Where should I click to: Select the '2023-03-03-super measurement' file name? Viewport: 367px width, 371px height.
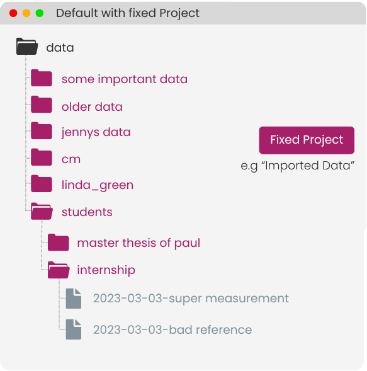point(191,299)
